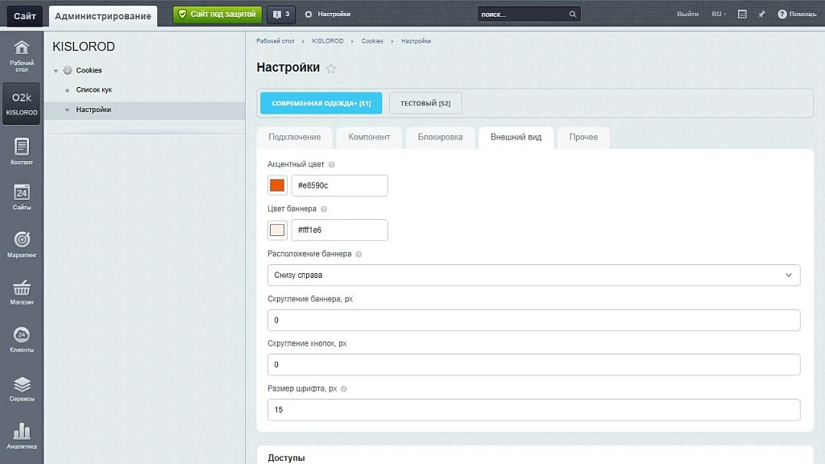Open the Расположение баннера dropdown
Image resolution: width=825 pixels, height=464 pixels.
click(533, 275)
